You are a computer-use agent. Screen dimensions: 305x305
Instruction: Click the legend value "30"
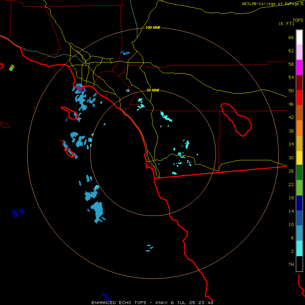click(291, 158)
